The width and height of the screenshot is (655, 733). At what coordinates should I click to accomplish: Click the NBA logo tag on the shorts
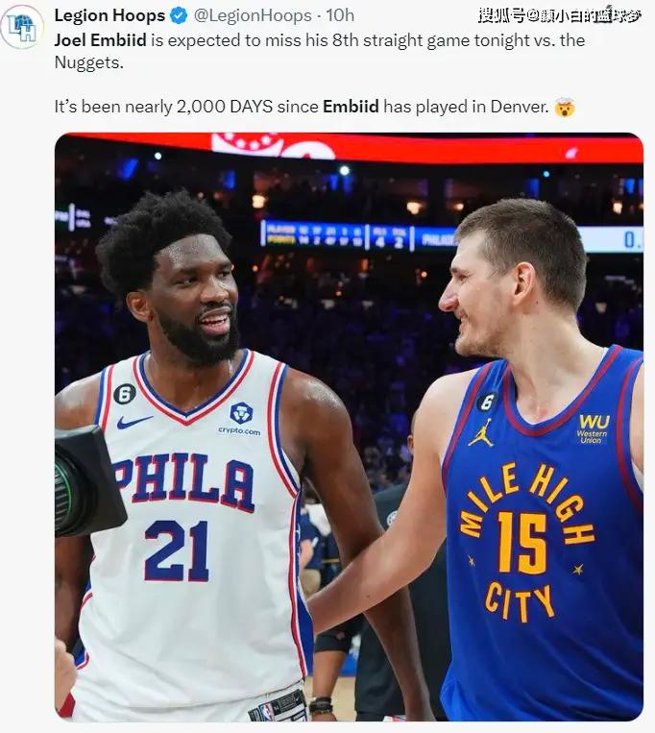pos(268,713)
